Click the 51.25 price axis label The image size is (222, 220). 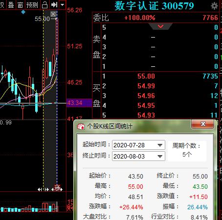[75, 46]
